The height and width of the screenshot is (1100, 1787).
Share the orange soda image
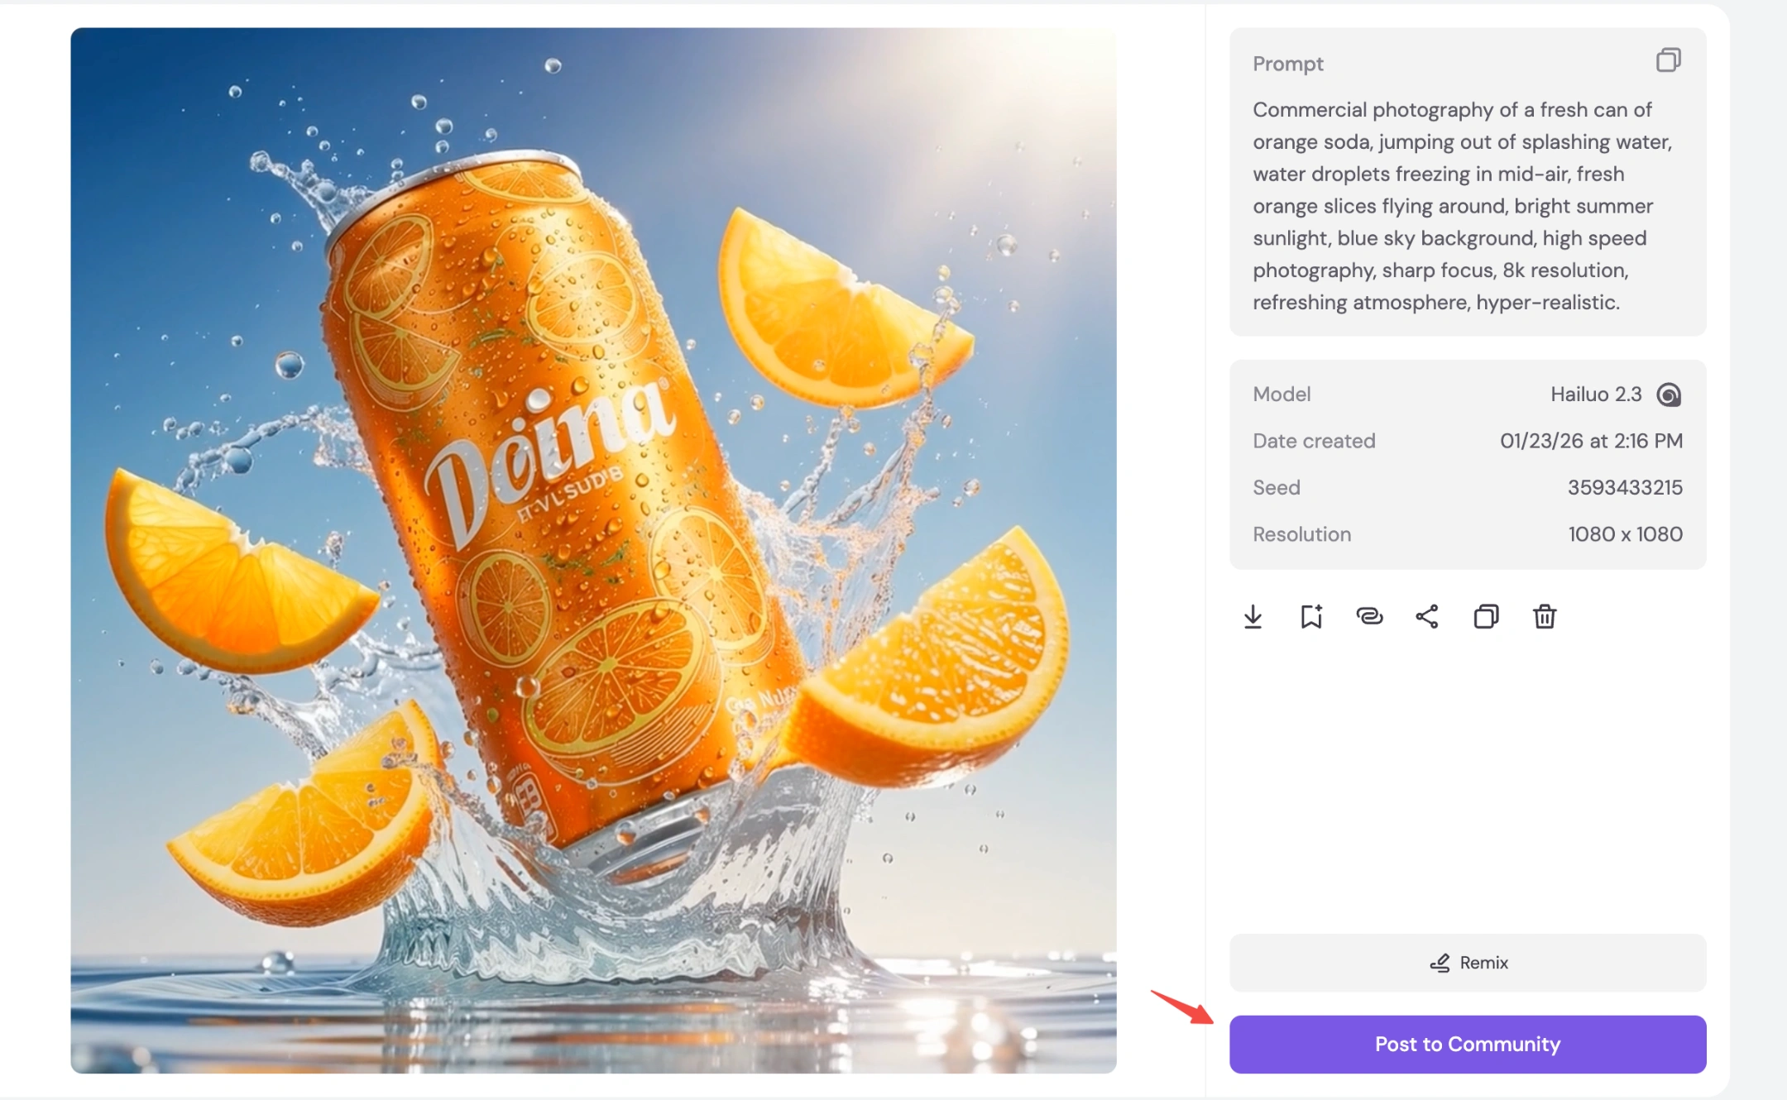click(1428, 616)
